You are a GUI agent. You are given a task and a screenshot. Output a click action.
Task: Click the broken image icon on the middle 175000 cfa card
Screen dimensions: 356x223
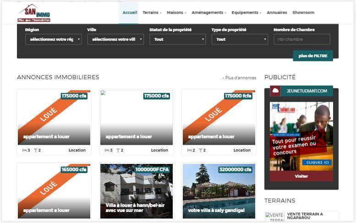click(103, 93)
